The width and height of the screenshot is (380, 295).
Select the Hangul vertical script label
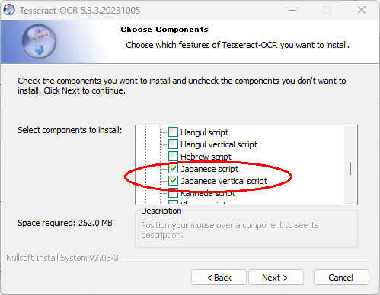click(219, 144)
